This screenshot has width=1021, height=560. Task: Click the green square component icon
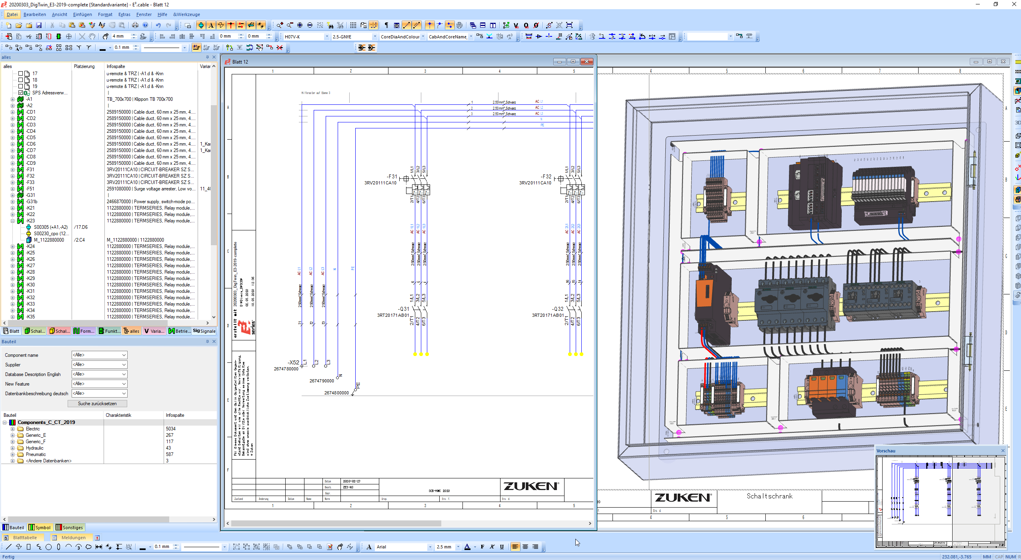(59, 36)
